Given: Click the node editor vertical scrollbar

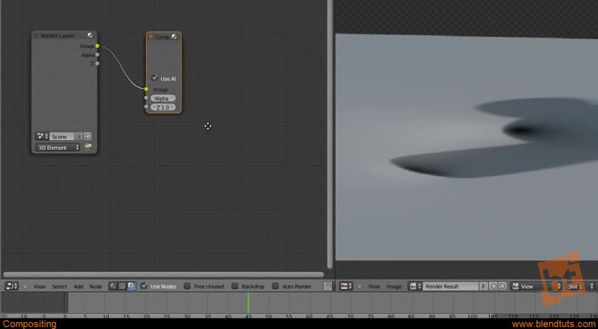Looking at the screenshot, I should pyautogui.click(x=330, y=134).
